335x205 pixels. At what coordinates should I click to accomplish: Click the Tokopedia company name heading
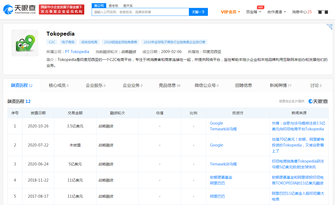[61, 34]
